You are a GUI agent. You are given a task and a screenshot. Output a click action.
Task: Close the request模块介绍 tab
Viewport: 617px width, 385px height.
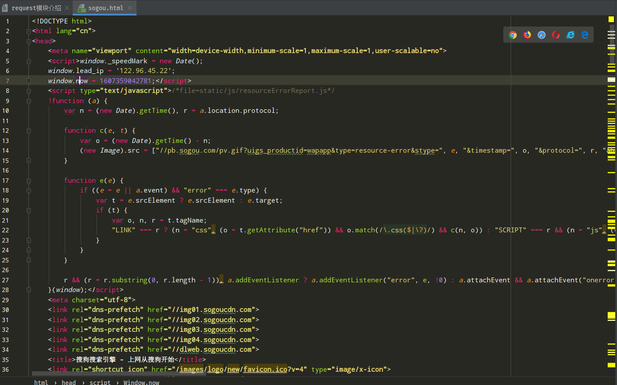pos(67,8)
